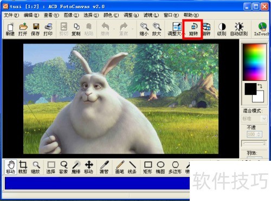271x201 pixels.
Task: Select the Zoom magnifier tool (缩放)
Action: coord(36,167)
